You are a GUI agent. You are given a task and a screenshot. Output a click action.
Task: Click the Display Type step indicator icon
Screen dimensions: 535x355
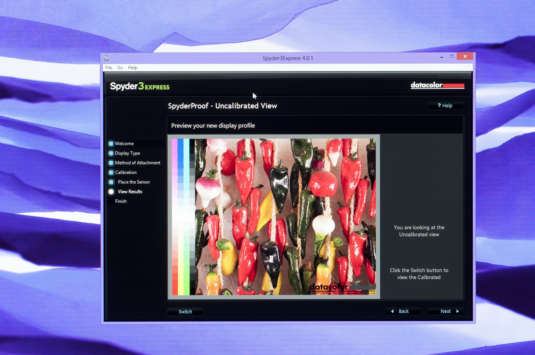point(111,153)
